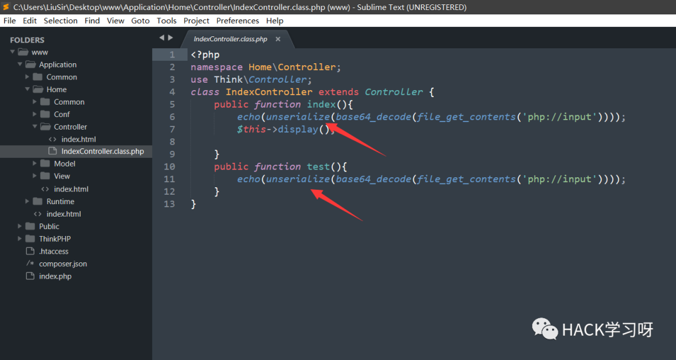The height and width of the screenshot is (360, 676).
Task: Click the FOLDERS sidebar heading
Action: pyautogui.click(x=27, y=40)
